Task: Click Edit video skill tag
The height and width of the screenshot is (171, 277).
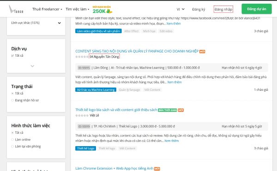Action: point(166,31)
